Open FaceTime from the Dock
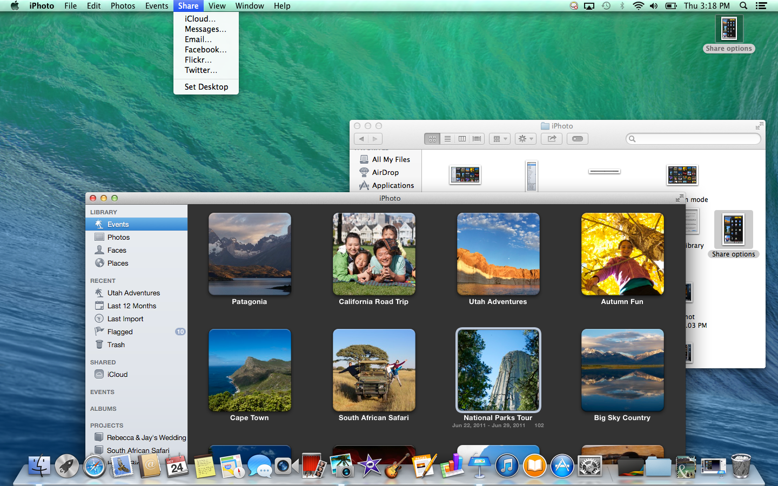 (x=286, y=465)
